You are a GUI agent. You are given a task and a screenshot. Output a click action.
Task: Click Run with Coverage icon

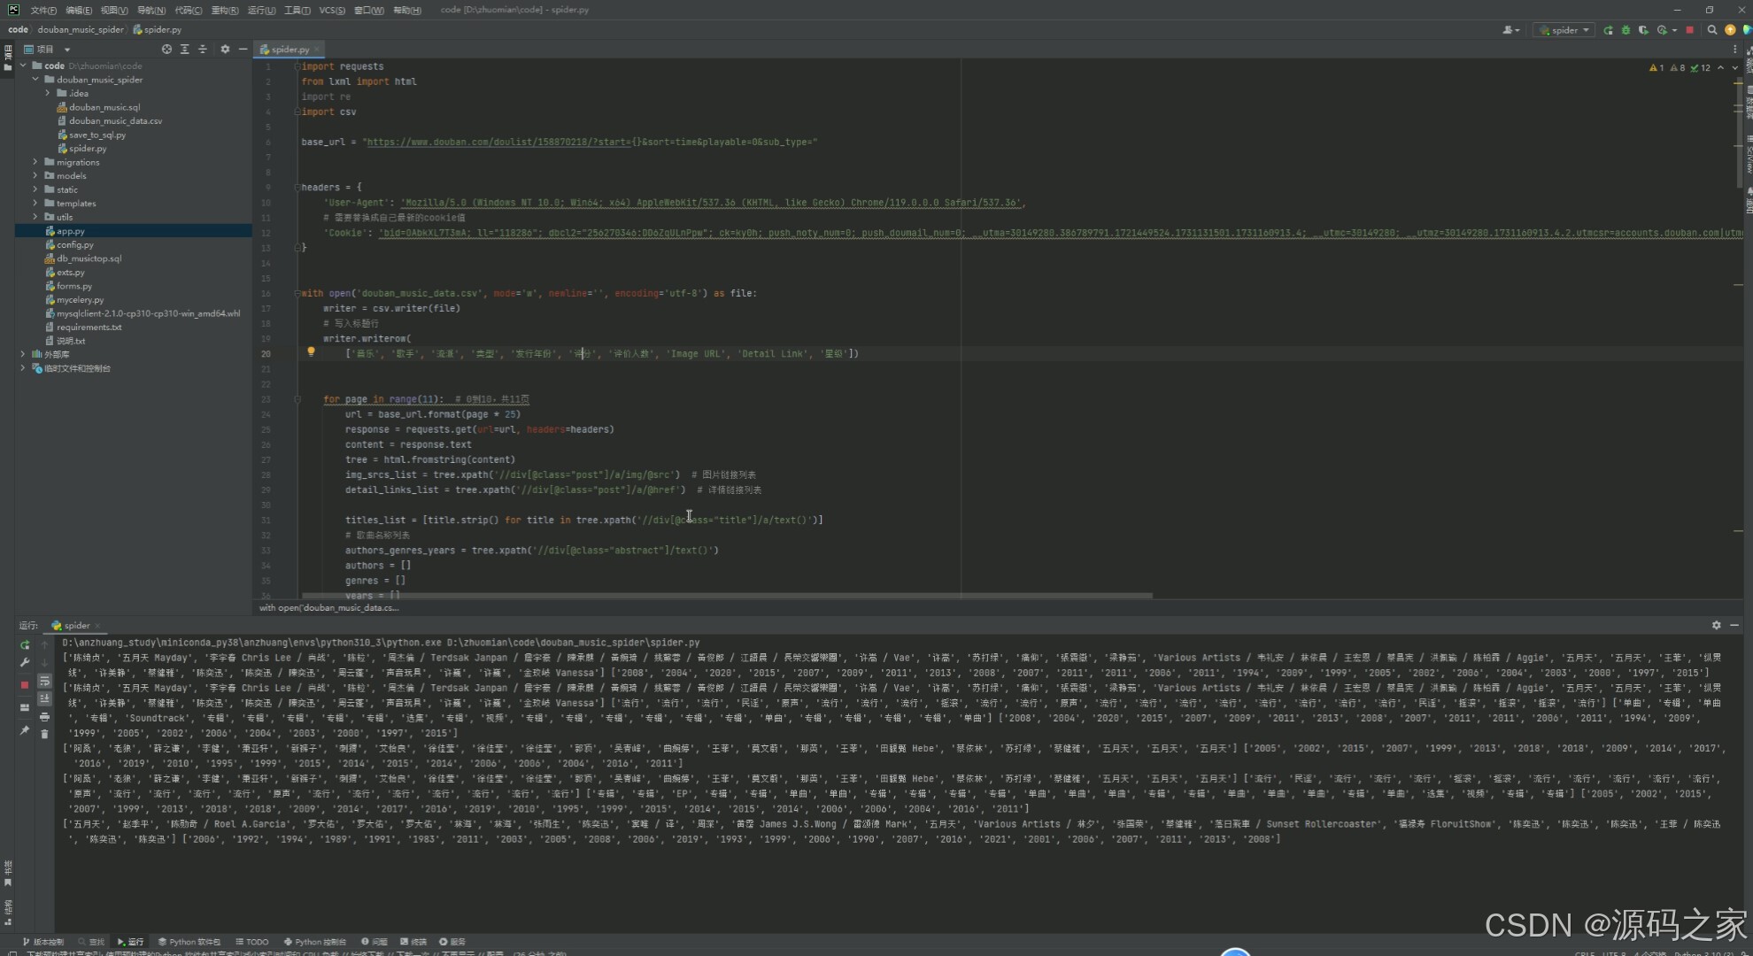[x=1643, y=30]
